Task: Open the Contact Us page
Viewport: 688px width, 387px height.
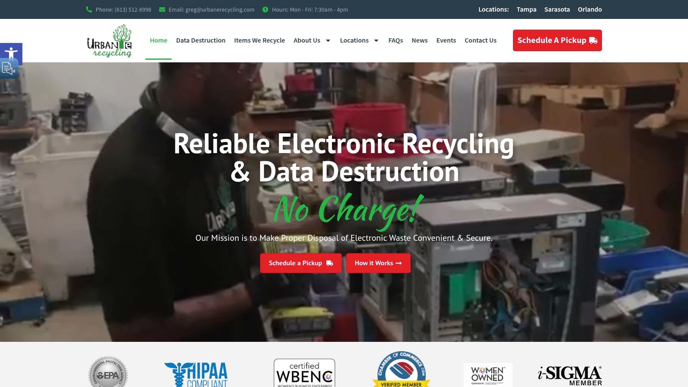Action: (480, 40)
